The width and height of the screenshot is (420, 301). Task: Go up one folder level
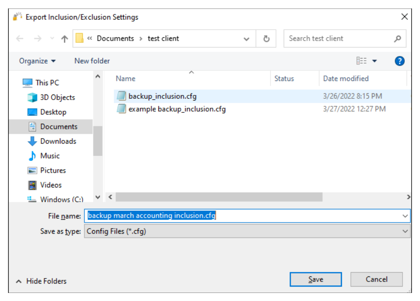(64, 39)
